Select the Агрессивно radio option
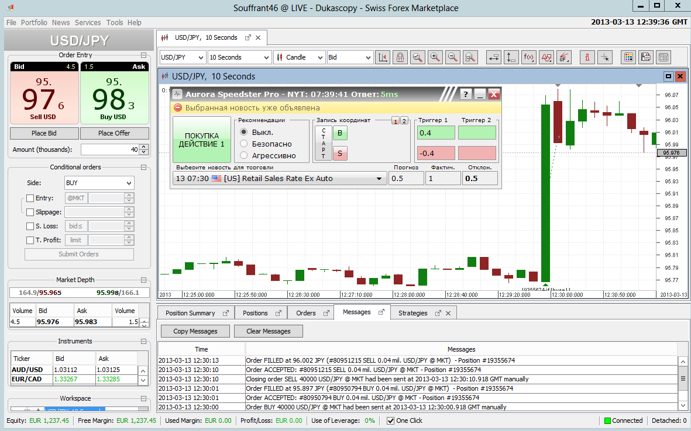Screen dimensions: 691x431 (x=243, y=155)
